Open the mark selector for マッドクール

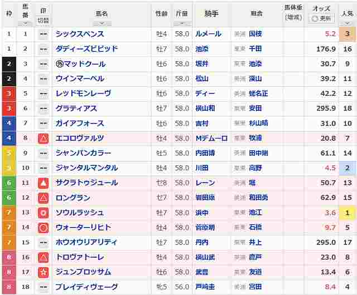[x=44, y=64]
